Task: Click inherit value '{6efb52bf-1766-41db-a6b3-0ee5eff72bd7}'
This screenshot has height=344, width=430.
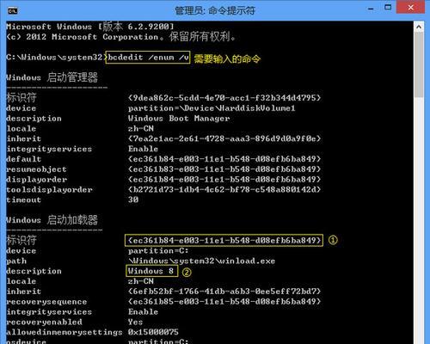Action: pos(224,292)
